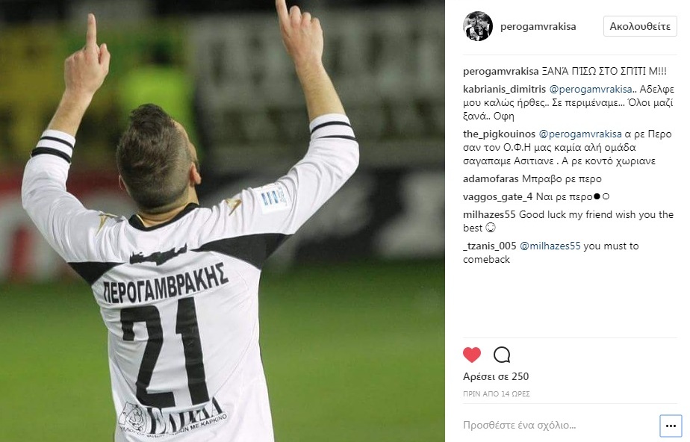The image size is (690, 442).
Task: Open adamofaras commenter profile
Action: pyautogui.click(x=491, y=179)
